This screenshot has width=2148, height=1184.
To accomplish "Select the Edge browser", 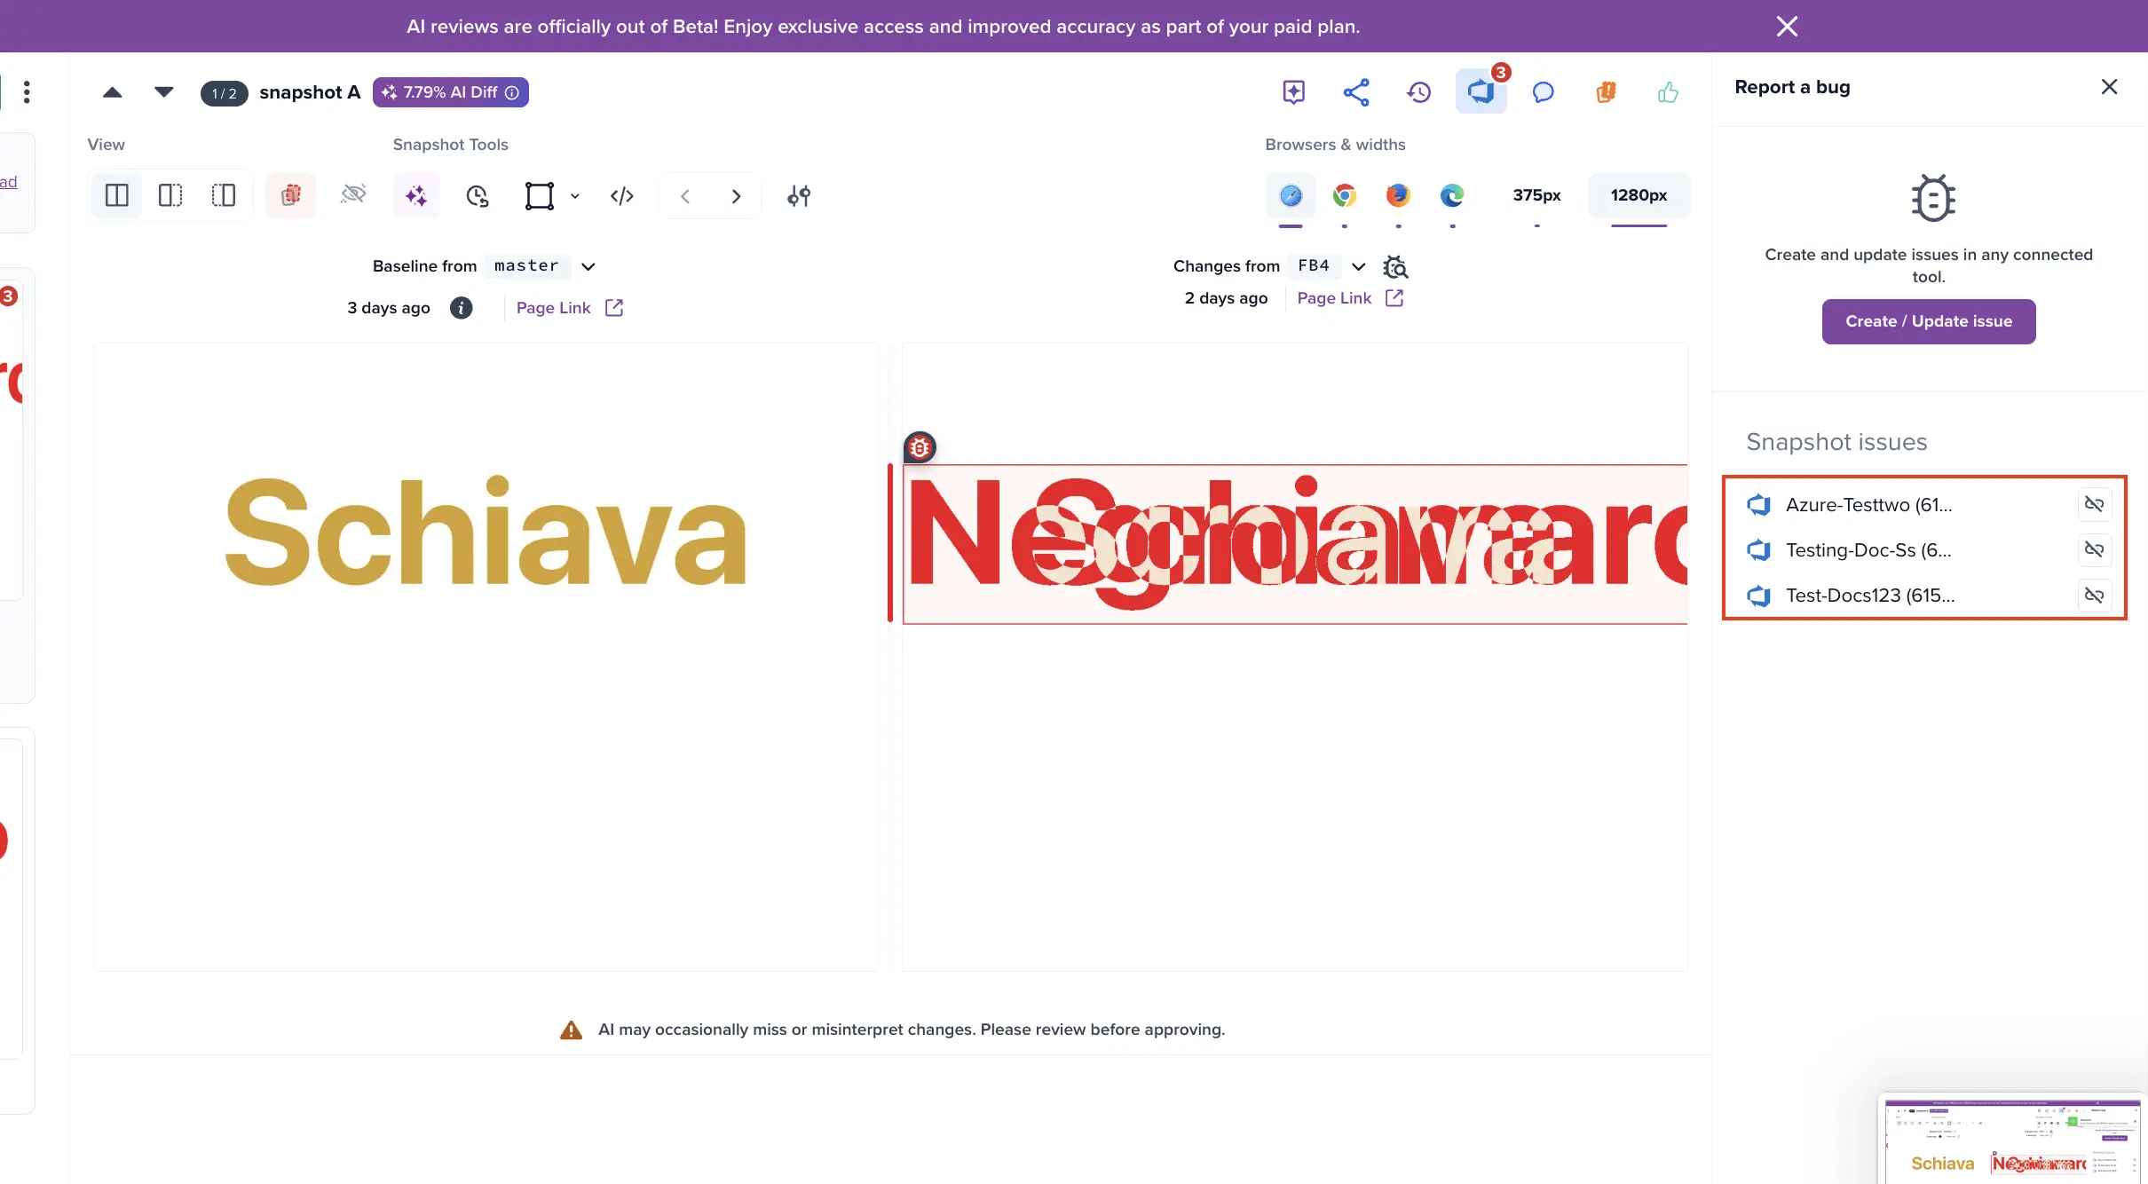I will [1452, 195].
